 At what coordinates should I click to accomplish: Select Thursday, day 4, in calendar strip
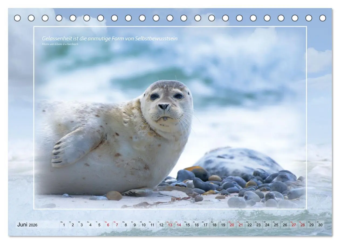click(x=90, y=225)
